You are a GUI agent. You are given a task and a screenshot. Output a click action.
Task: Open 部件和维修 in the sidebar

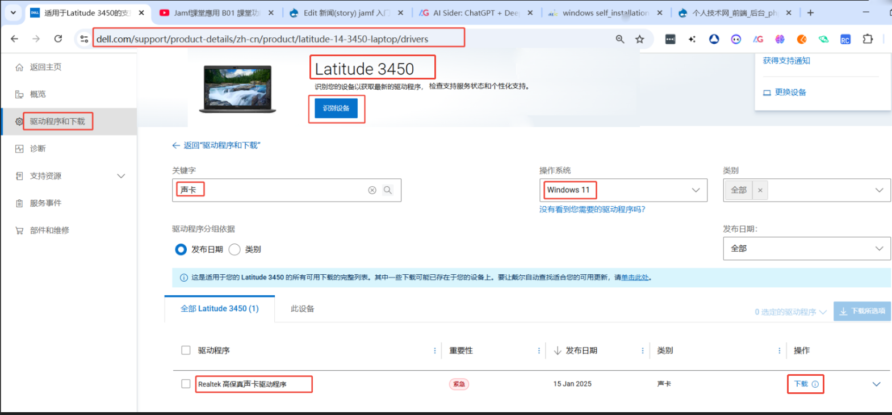point(49,230)
